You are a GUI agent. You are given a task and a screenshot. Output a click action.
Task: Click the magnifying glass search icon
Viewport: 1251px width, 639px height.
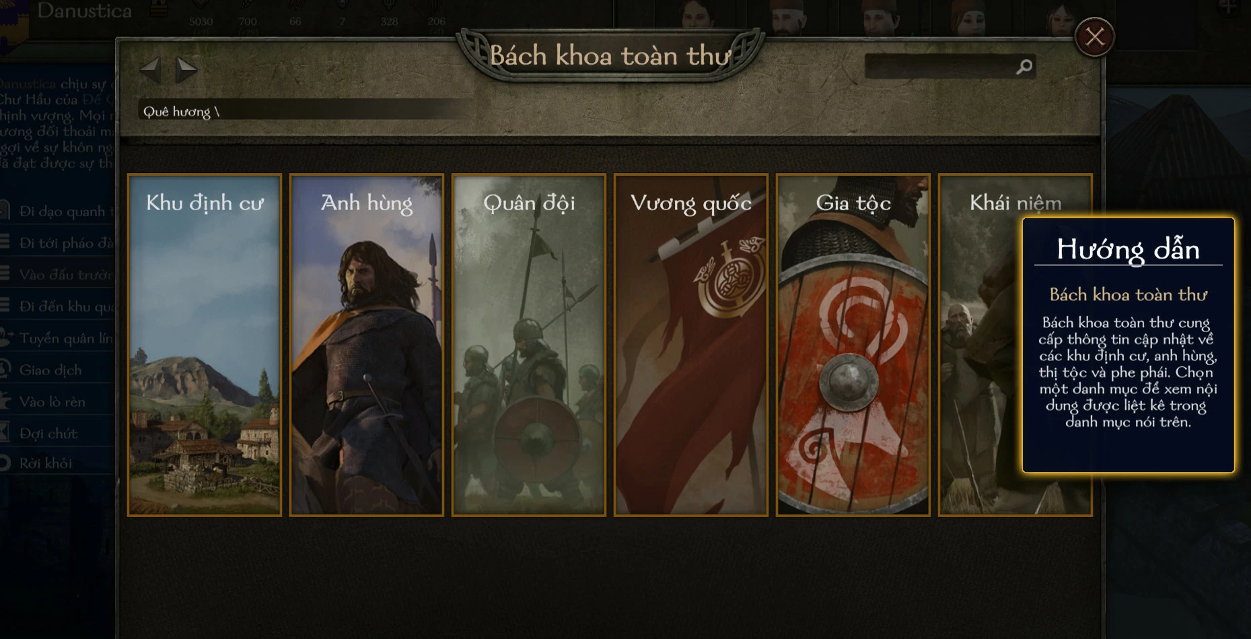pyautogui.click(x=1024, y=67)
